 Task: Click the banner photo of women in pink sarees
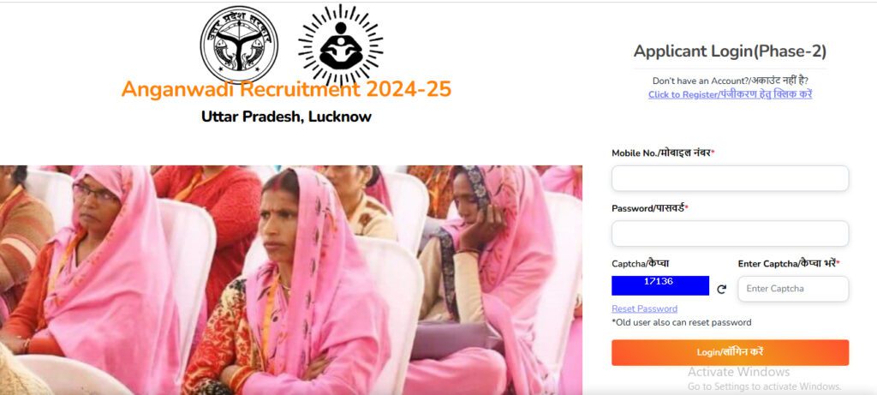coord(291,279)
